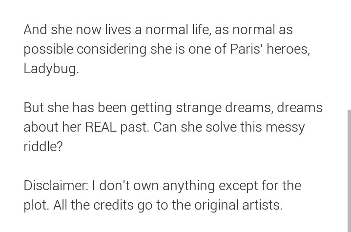
Task: Click the word "getting"
Action: pyautogui.click(x=151, y=108)
